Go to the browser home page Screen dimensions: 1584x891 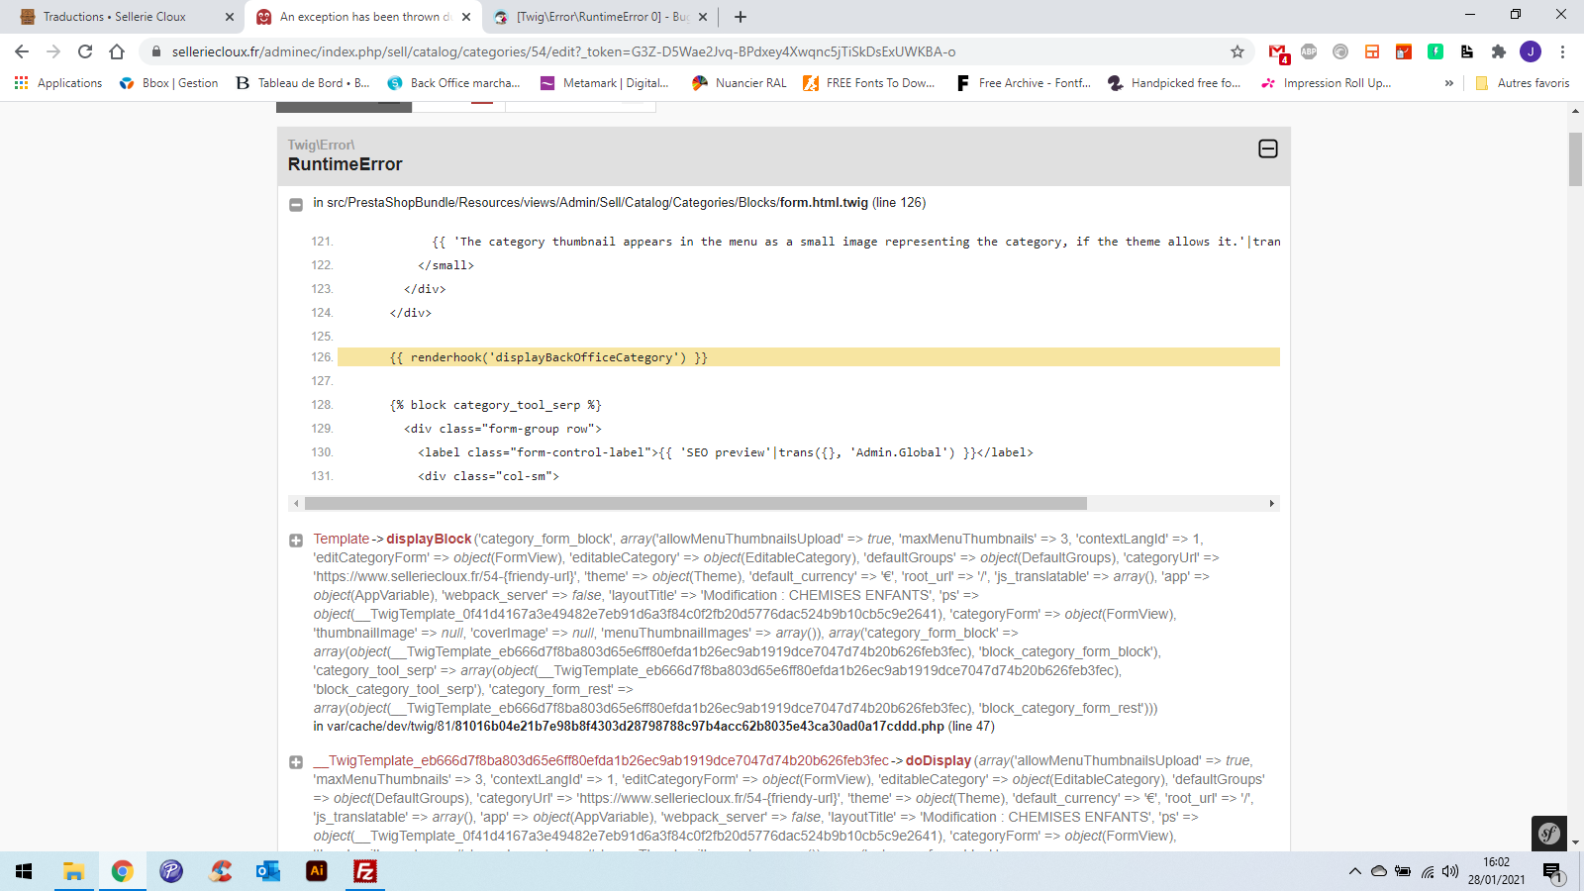(117, 51)
